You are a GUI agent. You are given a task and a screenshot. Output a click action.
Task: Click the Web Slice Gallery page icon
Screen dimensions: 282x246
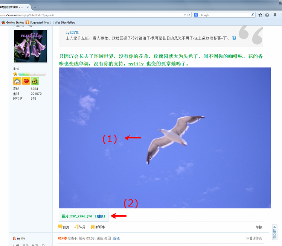click(52, 23)
